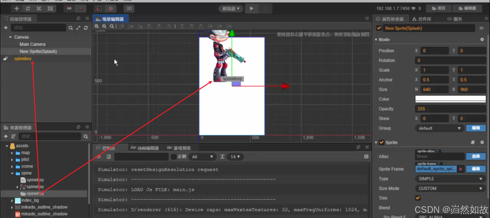Open the project folder button
Screen dimensions: 490x218
[438, 8]
